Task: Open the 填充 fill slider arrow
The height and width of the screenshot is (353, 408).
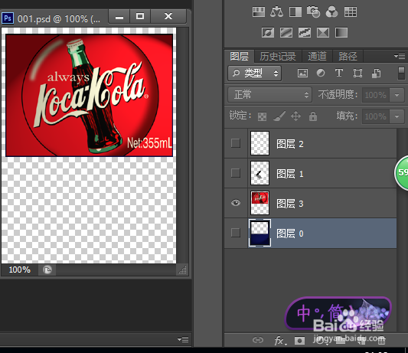Action: point(397,116)
